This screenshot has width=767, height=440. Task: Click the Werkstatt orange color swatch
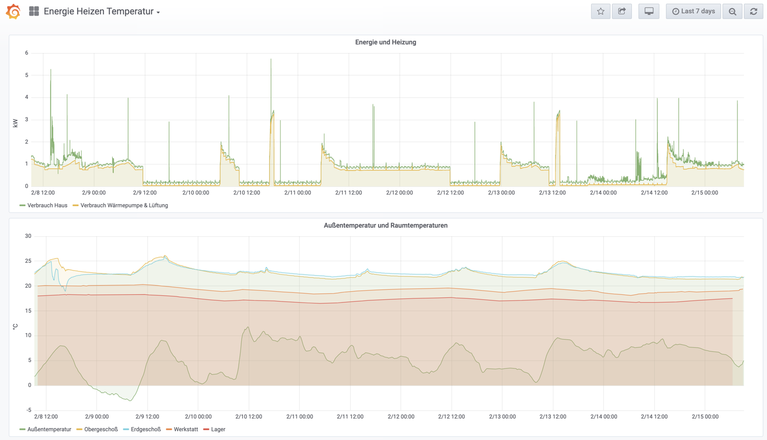(169, 429)
